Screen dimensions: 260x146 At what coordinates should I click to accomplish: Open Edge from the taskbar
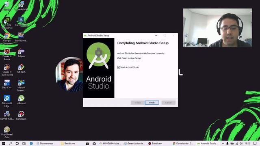[31, 143]
